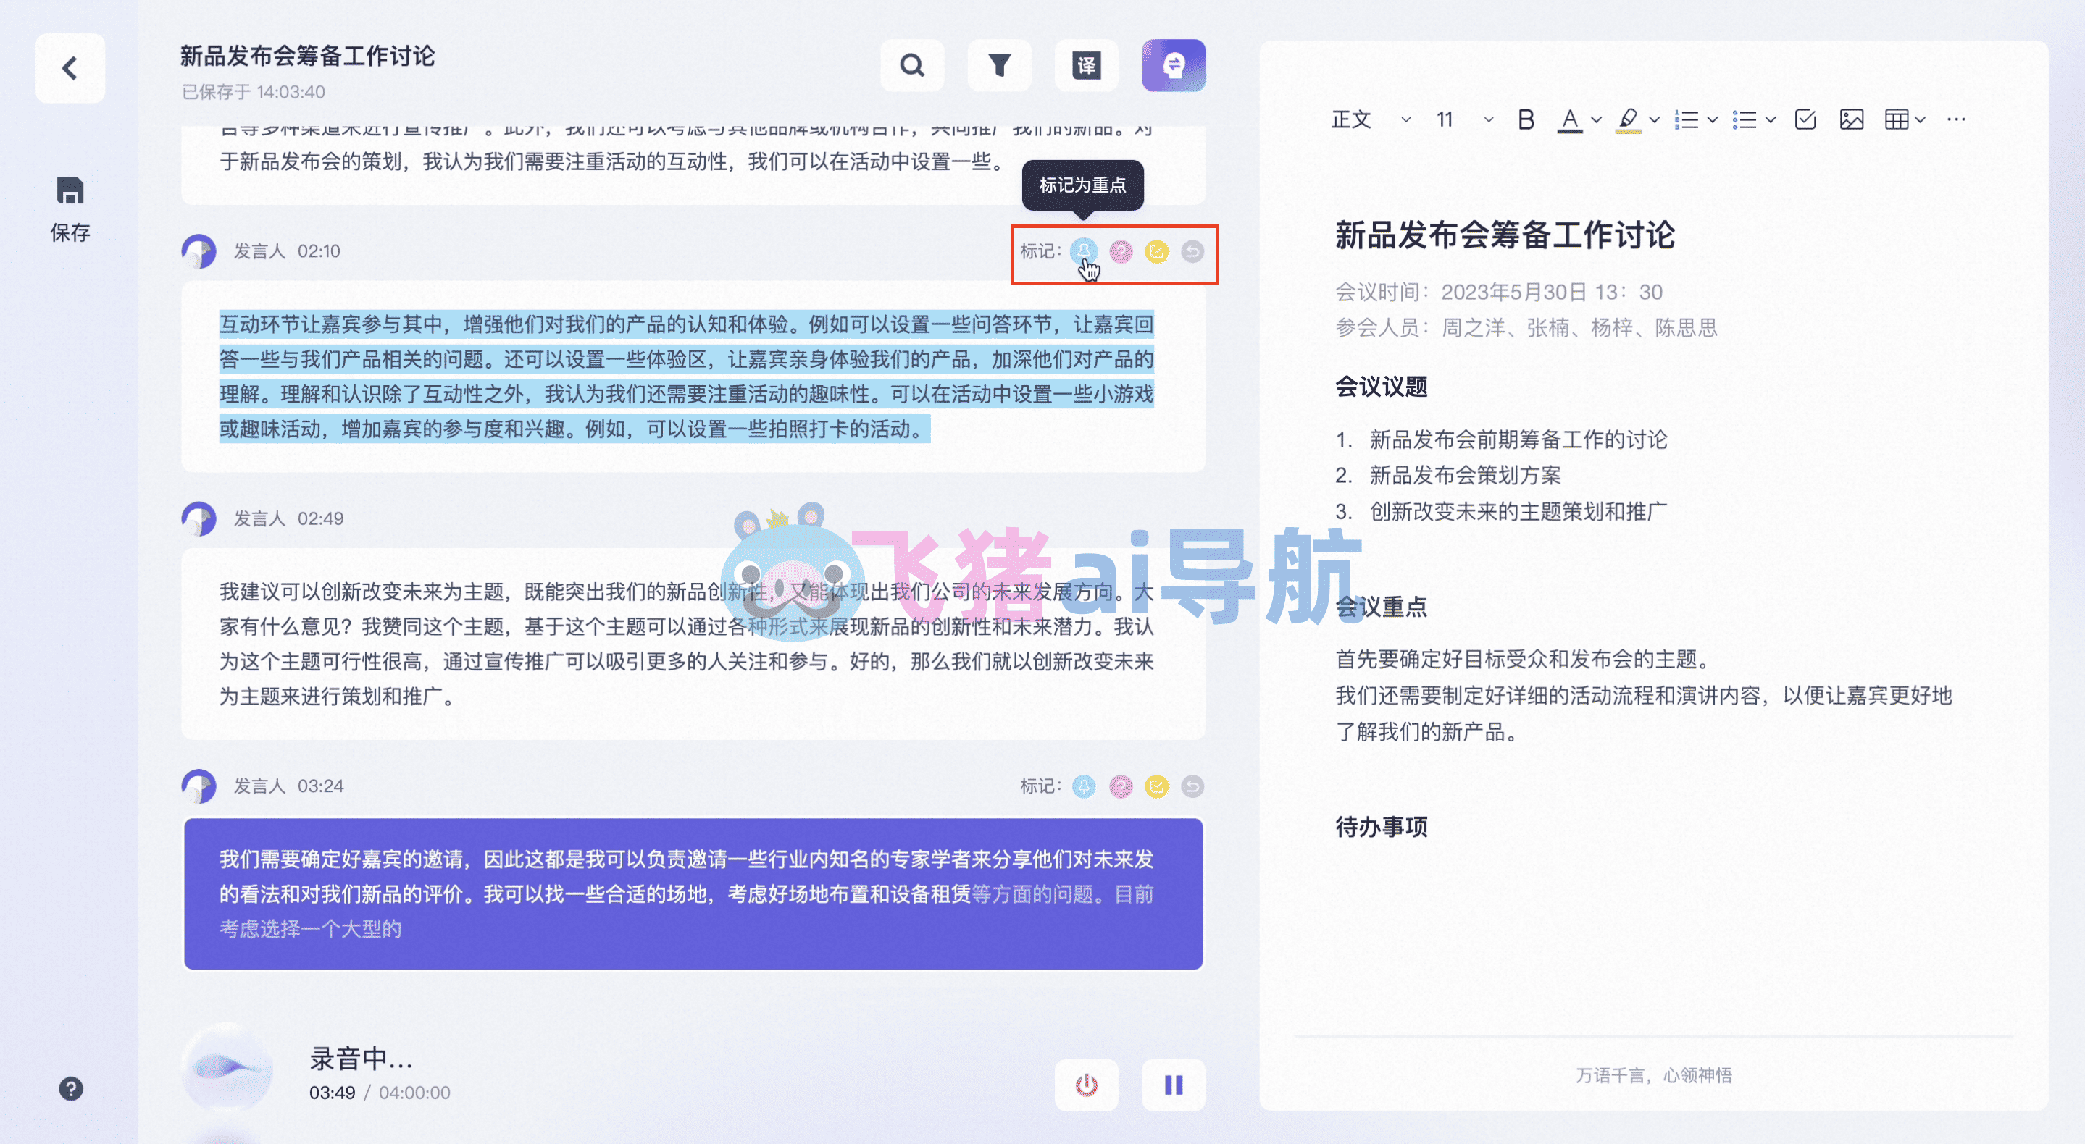Screen dimensions: 2085x1144
Task: Click the 会议时间 2023年5月30日 line
Action: click(x=1498, y=292)
